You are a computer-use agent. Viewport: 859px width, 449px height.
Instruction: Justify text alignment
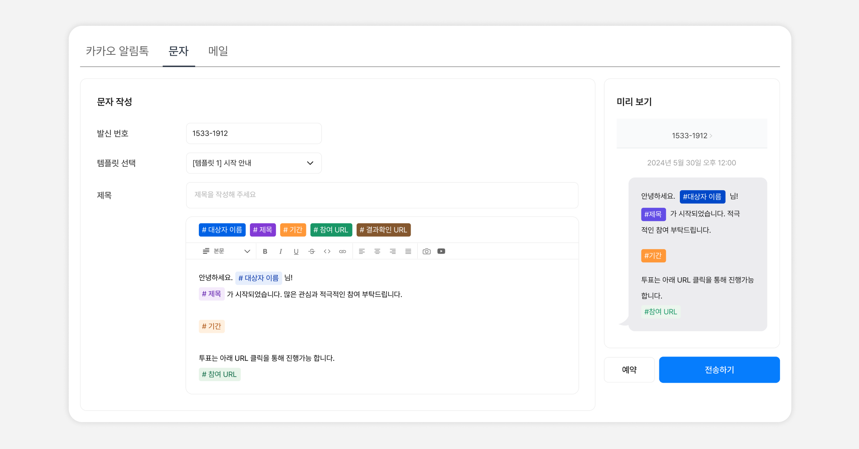(408, 251)
